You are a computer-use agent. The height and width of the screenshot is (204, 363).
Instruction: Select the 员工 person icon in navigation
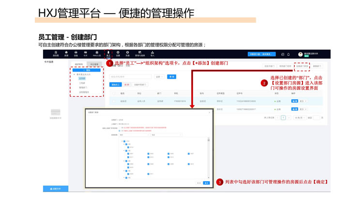coord(108,54)
